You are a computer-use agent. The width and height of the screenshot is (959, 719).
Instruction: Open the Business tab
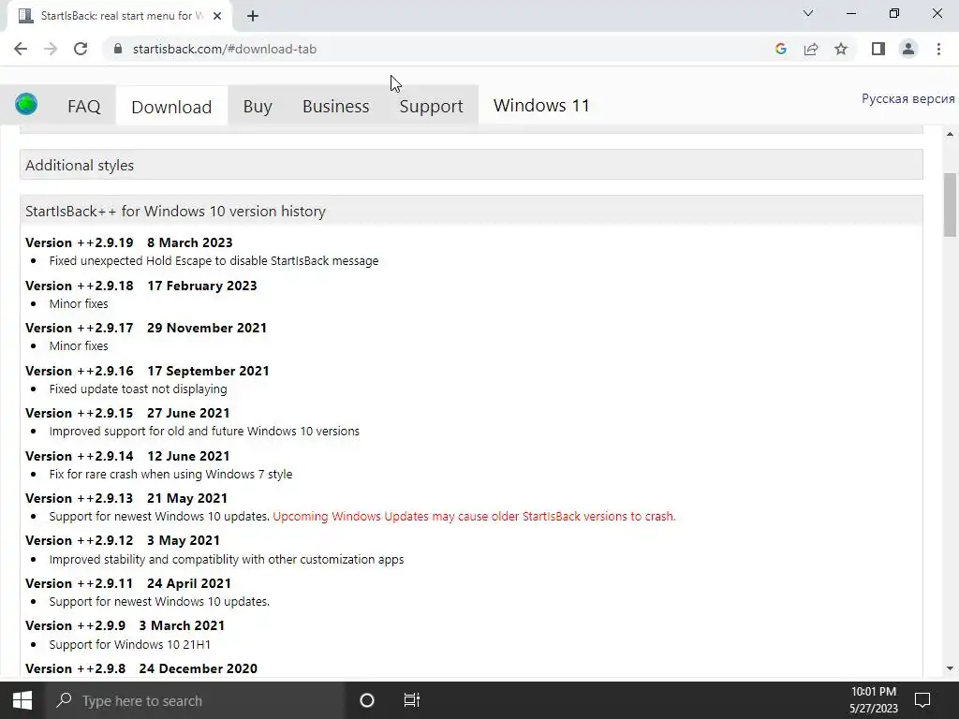336,107
